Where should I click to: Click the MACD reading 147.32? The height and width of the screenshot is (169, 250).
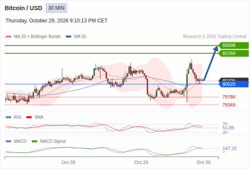pyautogui.click(x=230, y=148)
